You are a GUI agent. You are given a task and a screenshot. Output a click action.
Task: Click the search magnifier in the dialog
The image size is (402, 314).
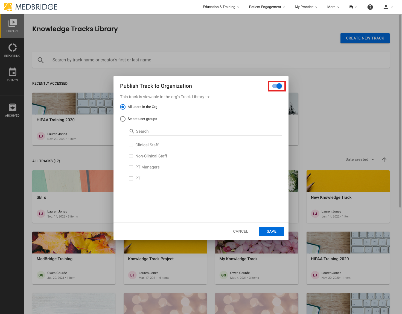(132, 131)
